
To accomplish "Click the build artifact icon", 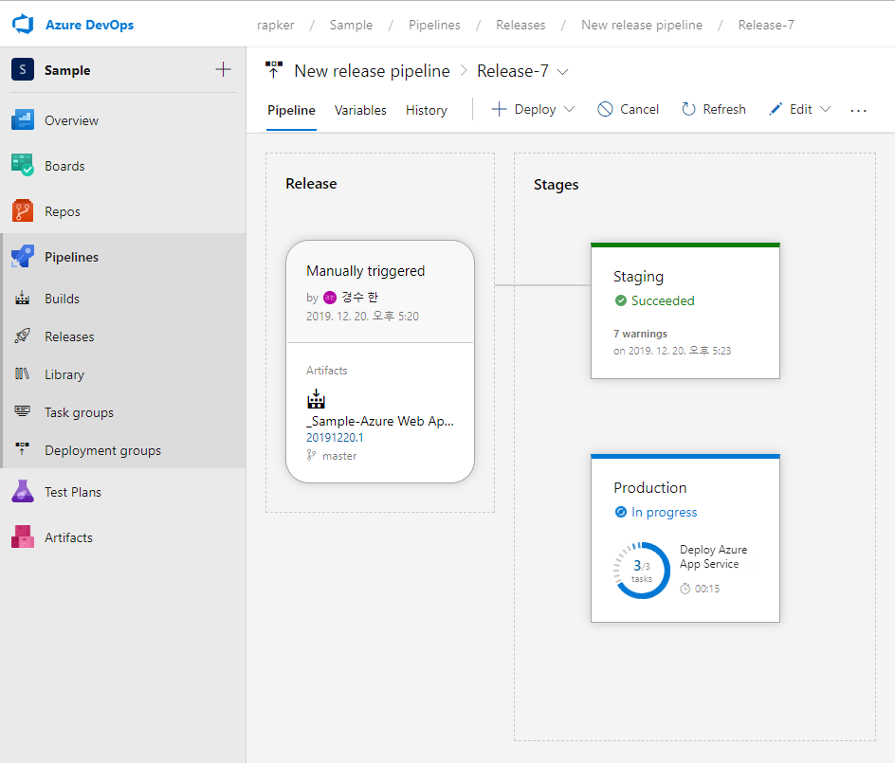I will (316, 399).
